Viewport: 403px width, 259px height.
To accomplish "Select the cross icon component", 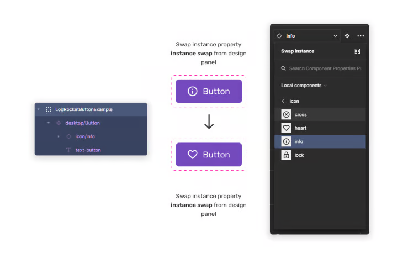I will [320, 114].
